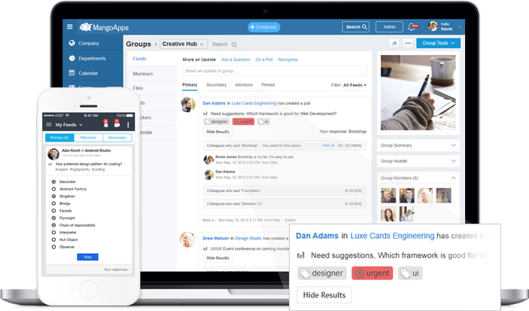529x311 pixels.
Task: Click Alan Knott's avatar in the phone feed
Action: [53, 154]
